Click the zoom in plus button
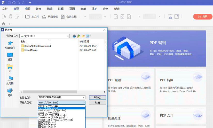This screenshot has height=128, width=213. pos(105,16)
